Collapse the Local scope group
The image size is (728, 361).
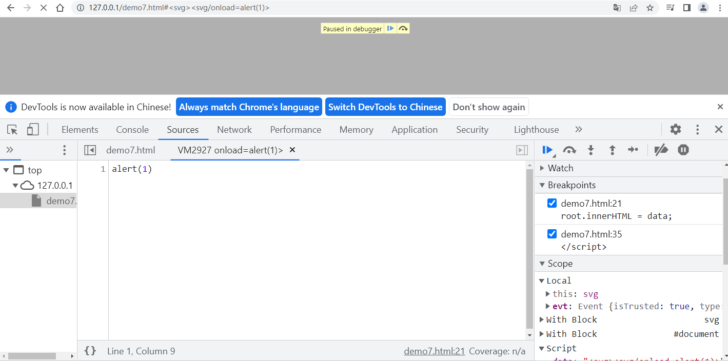click(542, 280)
